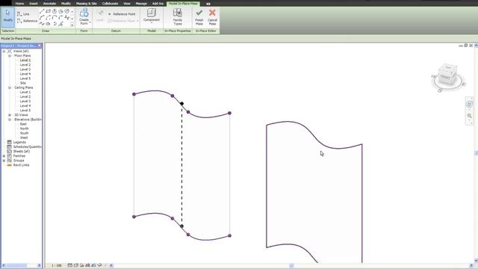Viewport: 478px width, 269px height.
Task: Collapse the Ceiling Plans node
Action: pos(10,87)
